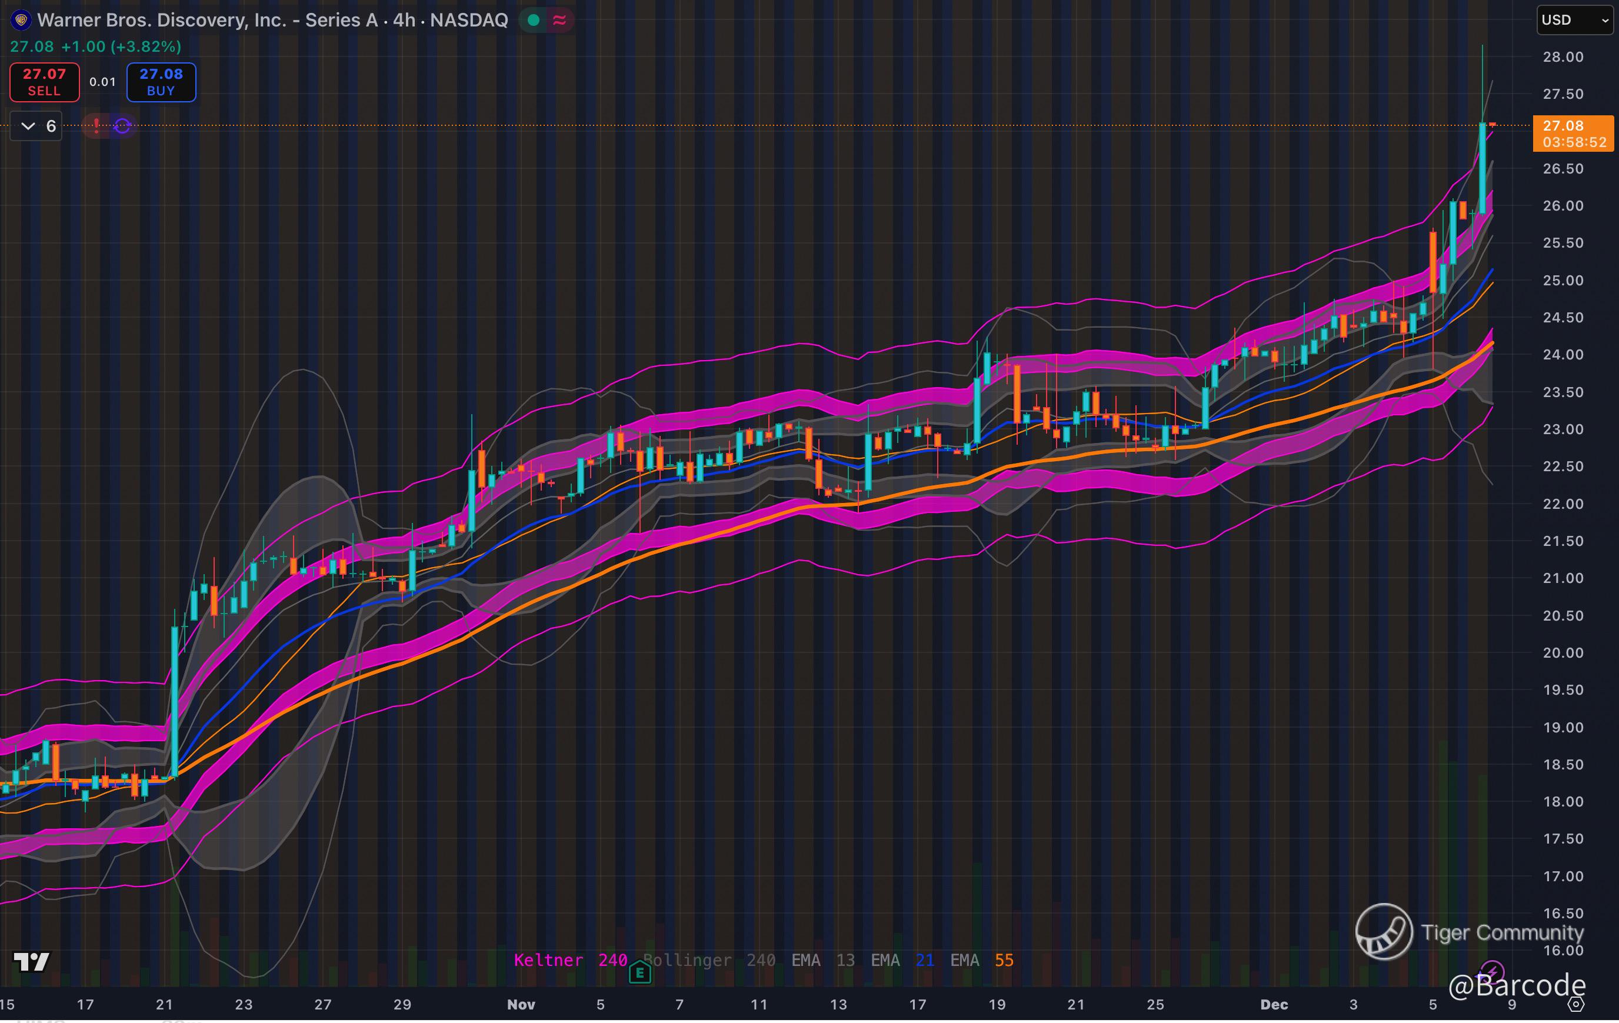Click the purple refresh cycle icon
This screenshot has width=1619, height=1023.
(x=122, y=126)
